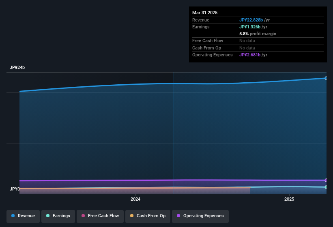Click the Revenue endpoint marker on the blue line
Screen dimensions: 333x227
pos(326,78)
